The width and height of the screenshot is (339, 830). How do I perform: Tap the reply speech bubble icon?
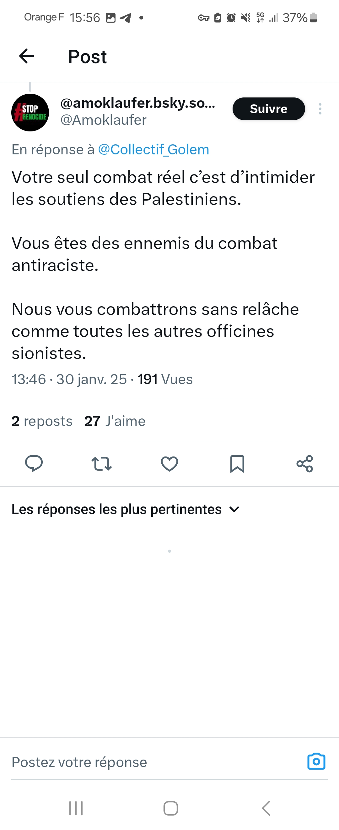click(34, 464)
